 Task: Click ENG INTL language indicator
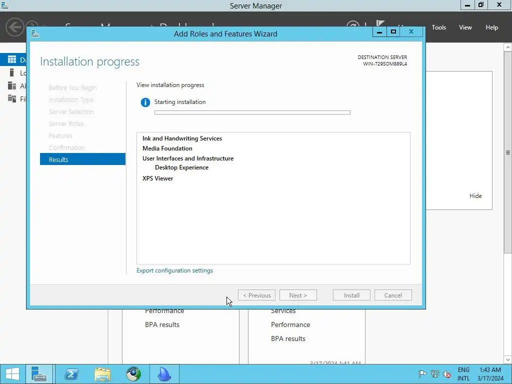(x=463, y=374)
